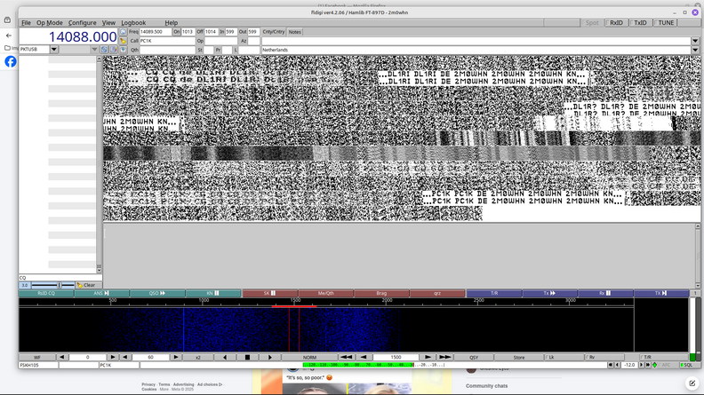Screen dimensions: 704x395
Task: Click the QSO macro button
Action: pyautogui.click(x=157, y=293)
